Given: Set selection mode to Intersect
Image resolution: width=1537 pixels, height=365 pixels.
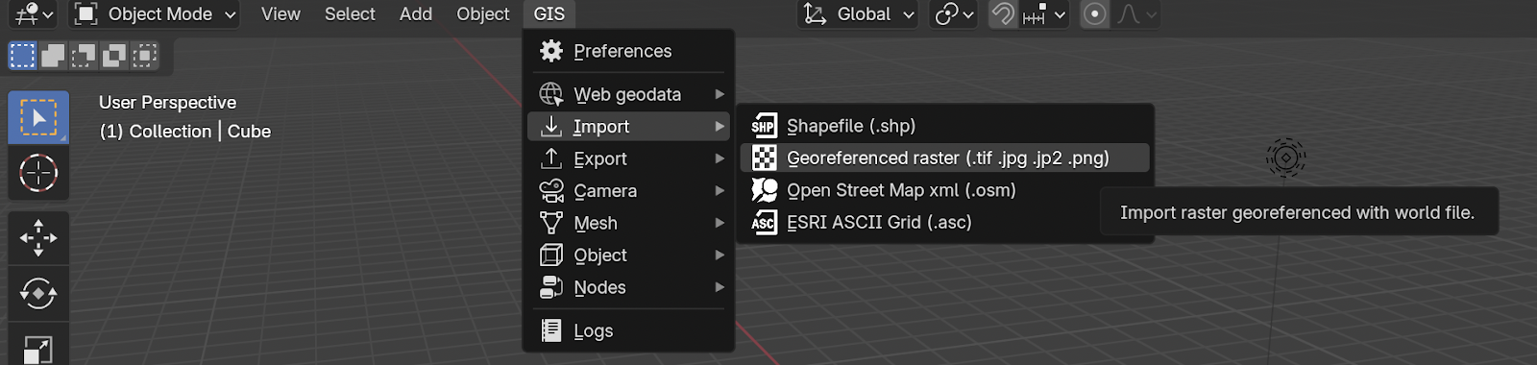Looking at the screenshot, I should point(145,56).
